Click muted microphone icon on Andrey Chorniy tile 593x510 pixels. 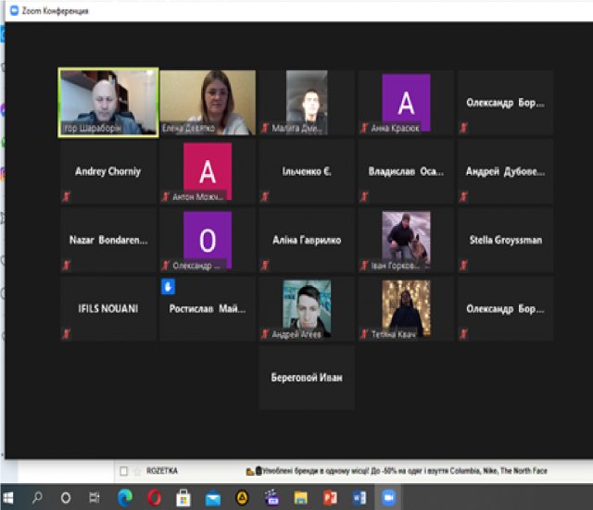66,196
